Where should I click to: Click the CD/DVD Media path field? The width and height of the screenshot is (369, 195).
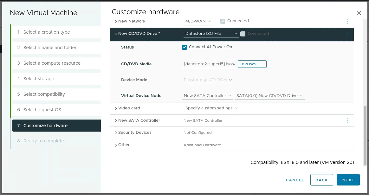tap(209, 64)
